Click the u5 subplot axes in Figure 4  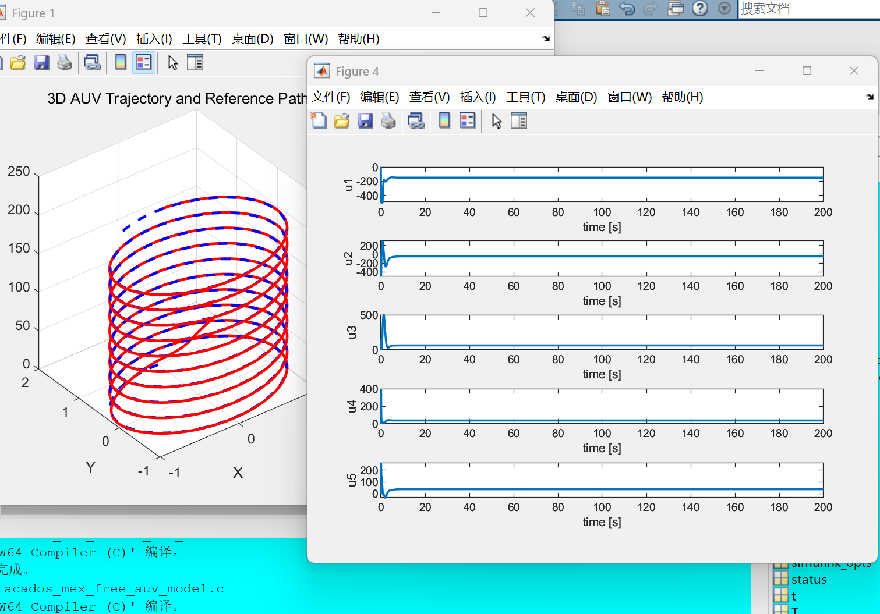click(602, 480)
